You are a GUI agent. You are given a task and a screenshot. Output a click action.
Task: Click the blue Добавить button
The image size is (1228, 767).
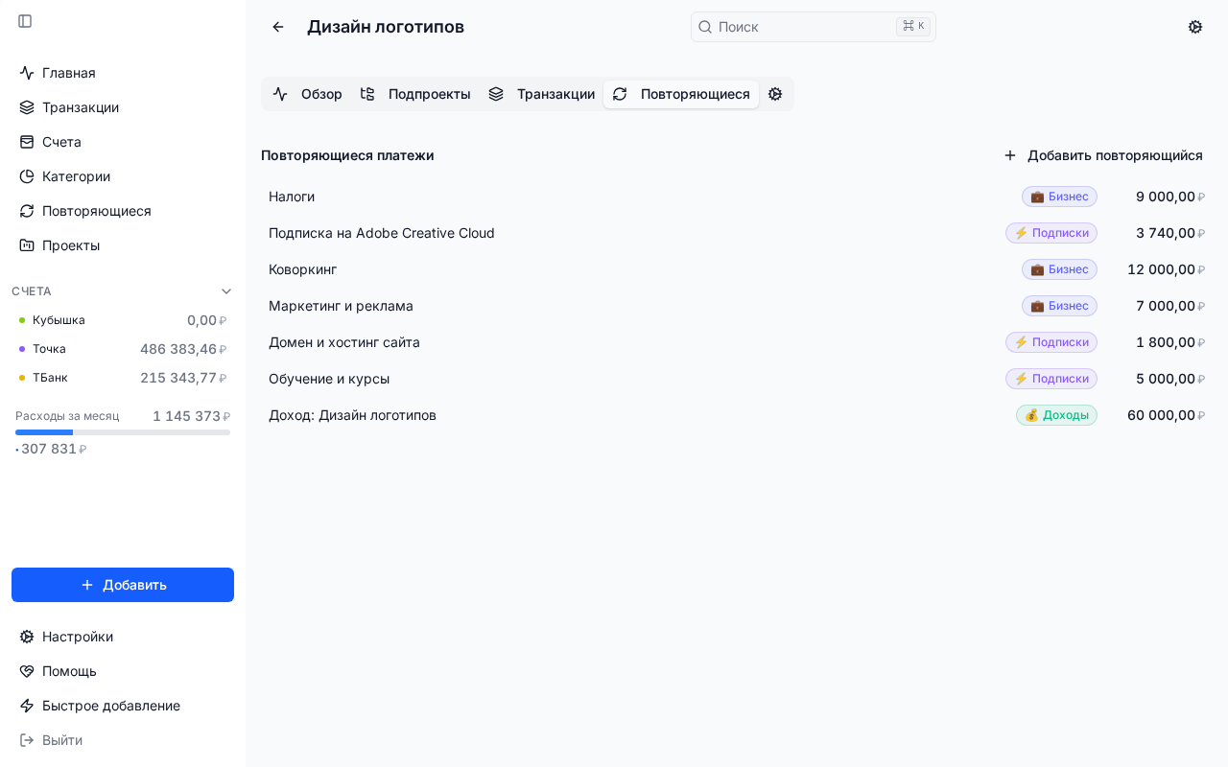(x=123, y=585)
